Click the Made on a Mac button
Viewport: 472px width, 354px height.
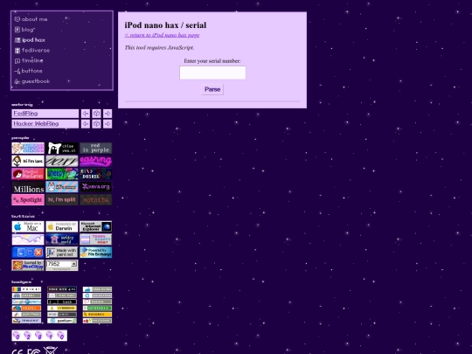tap(28, 226)
